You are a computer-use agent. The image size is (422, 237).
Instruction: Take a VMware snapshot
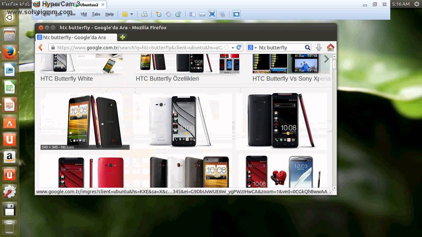point(159,14)
